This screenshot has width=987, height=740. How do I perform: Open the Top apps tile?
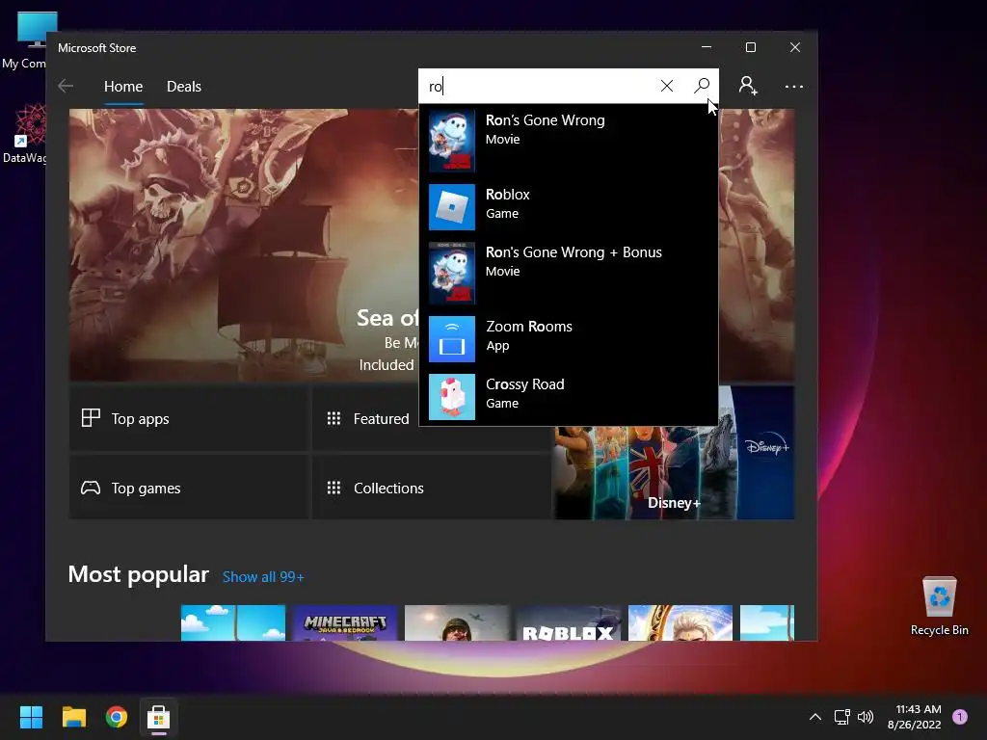[x=189, y=418]
